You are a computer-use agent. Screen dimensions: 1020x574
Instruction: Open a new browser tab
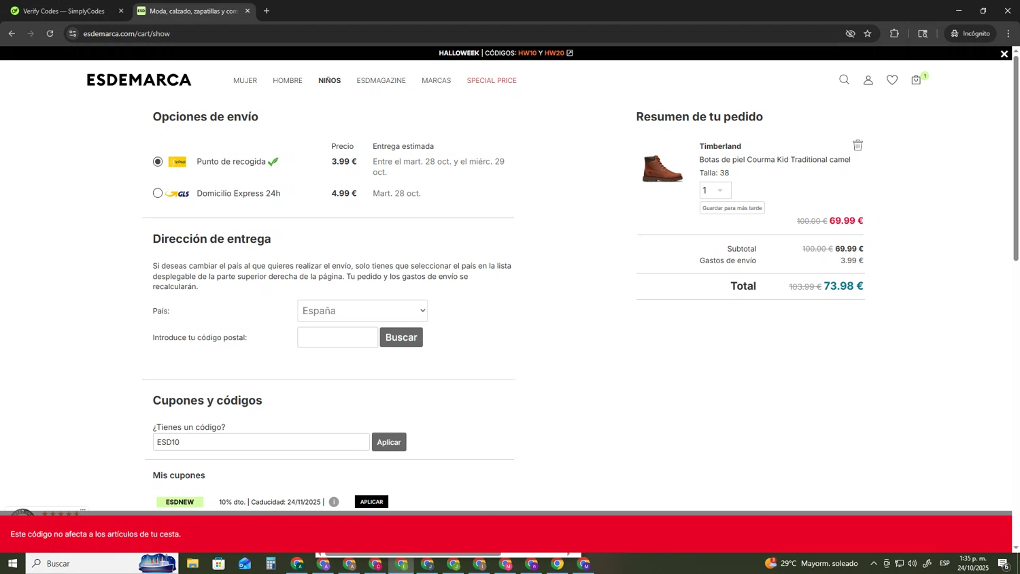pyautogui.click(x=267, y=11)
